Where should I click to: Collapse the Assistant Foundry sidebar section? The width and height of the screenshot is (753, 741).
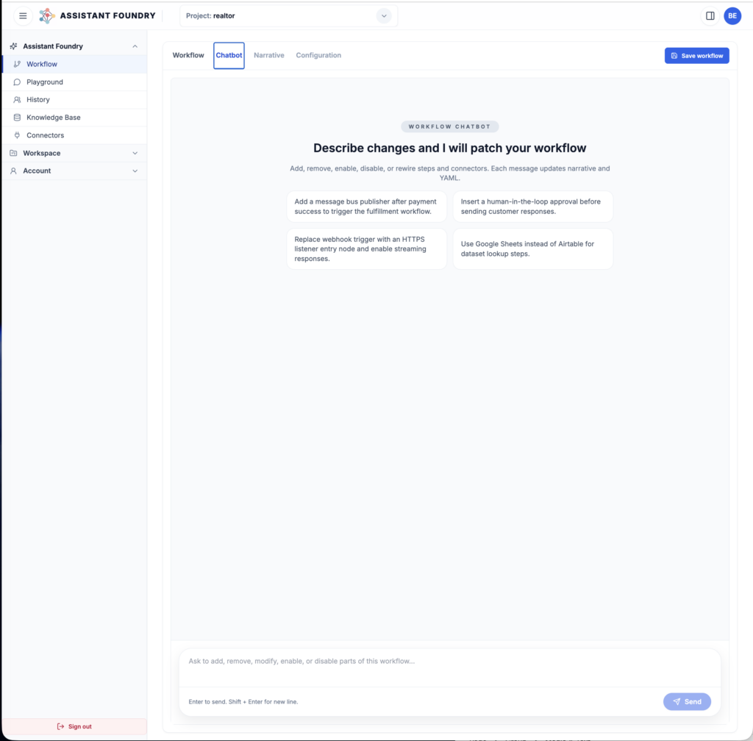(x=135, y=46)
